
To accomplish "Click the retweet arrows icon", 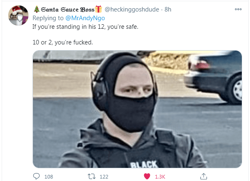I will (x=92, y=176).
